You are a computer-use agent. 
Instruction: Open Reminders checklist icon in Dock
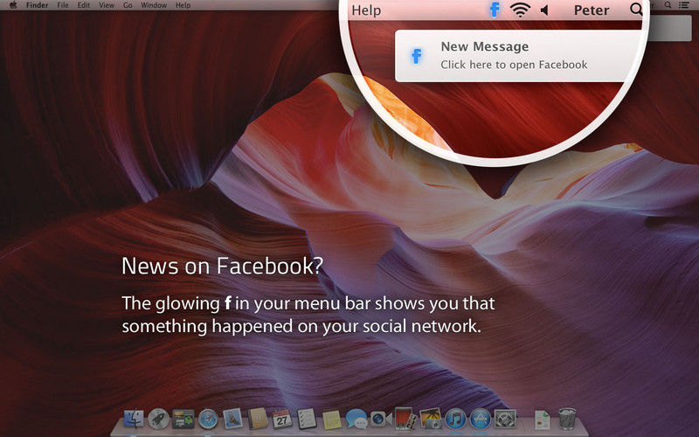pos(307,419)
